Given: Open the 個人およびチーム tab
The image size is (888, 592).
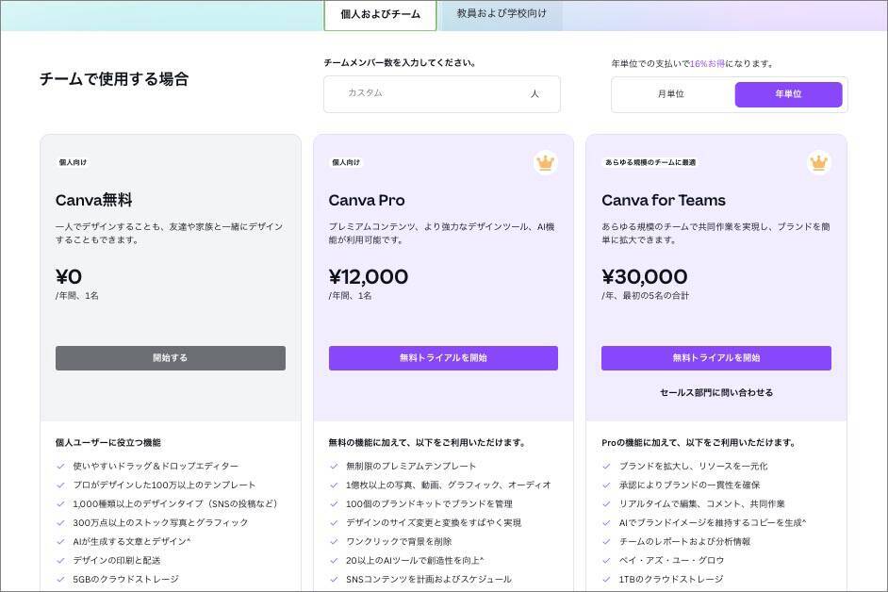Looking at the screenshot, I should point(380,14).
